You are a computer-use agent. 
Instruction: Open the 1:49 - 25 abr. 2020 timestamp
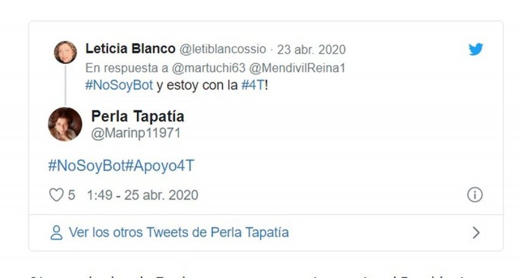[x=142, y=195]
